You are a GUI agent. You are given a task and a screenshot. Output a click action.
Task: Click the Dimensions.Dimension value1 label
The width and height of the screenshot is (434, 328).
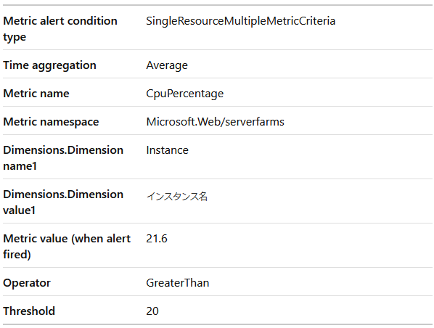(63, 202)
